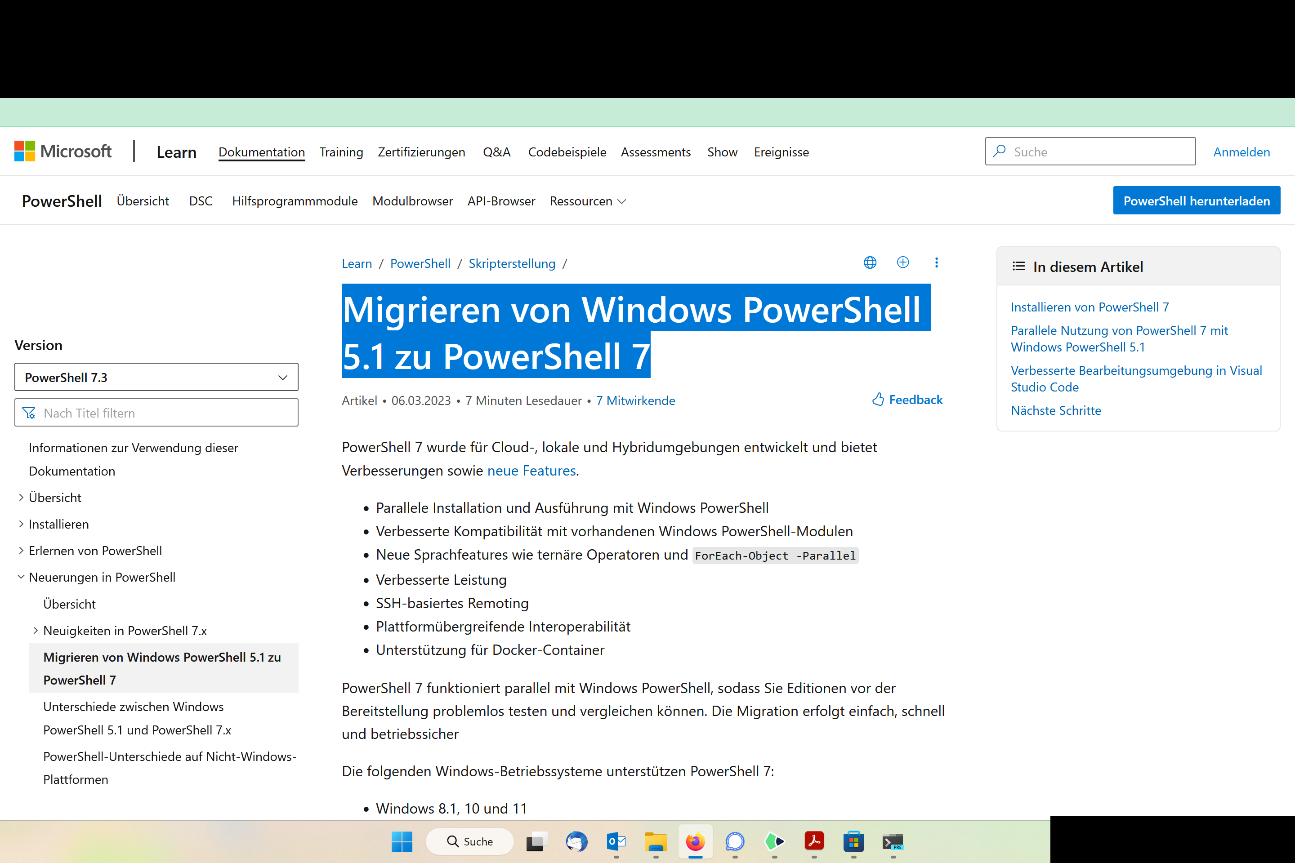Screen dimensions: 1295x863
Task: Open Codebeispiele
Action: click(x=567, y=152)
